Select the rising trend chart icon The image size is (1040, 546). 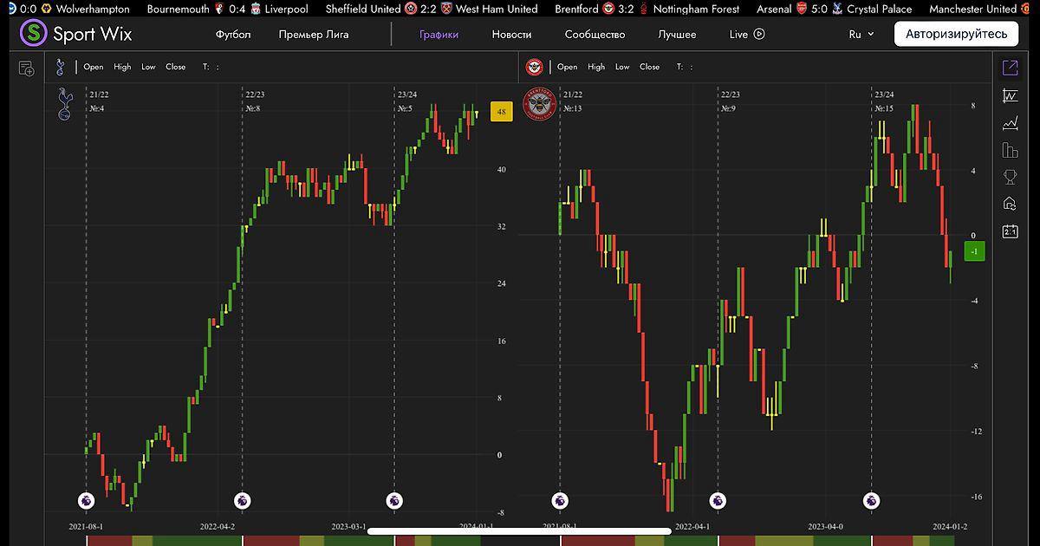coord(1010,123)
